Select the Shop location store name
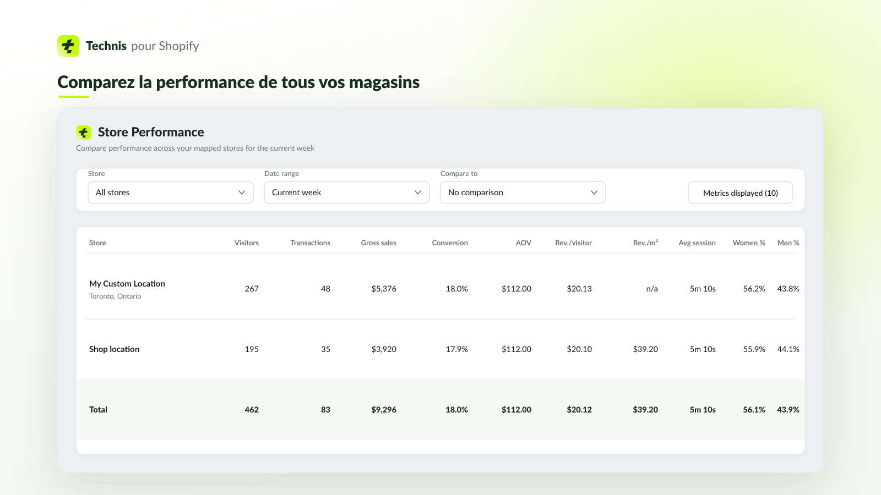The width and height of the screenshot is (881, 495). point(114,349)
